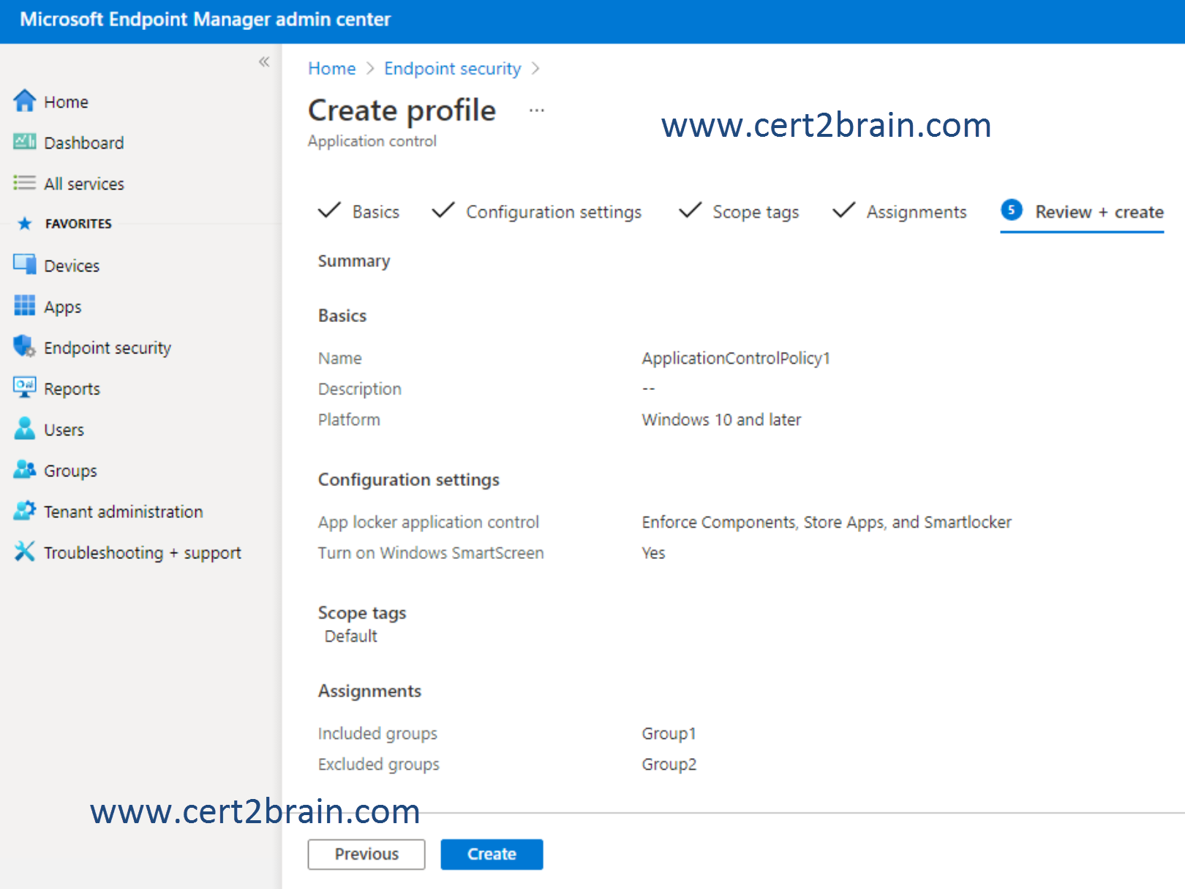Click the ApplicationControlPolicy1 name value
This screenshot has height=889, width=1185.
tap(736, 359)
